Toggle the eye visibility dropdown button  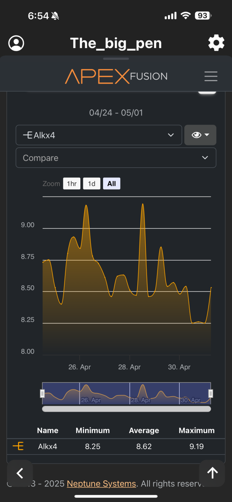coord(200,135)
